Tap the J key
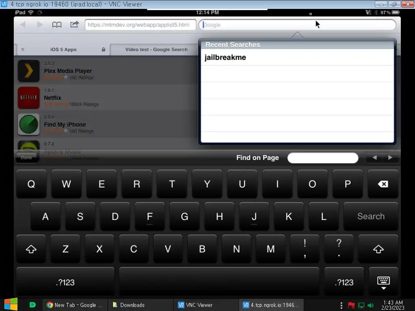Image resolution: width=415 pixels, height=311 pixels. click(254, 217)
